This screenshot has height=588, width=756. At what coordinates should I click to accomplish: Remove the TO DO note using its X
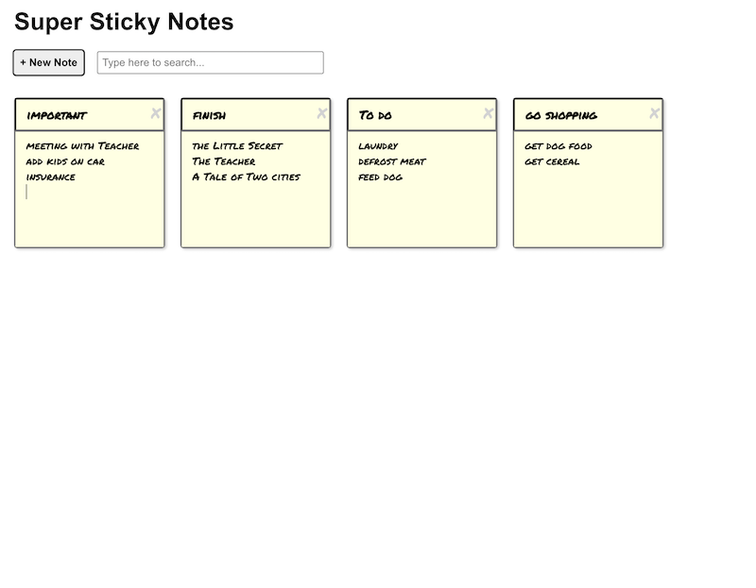pos(487,112)
